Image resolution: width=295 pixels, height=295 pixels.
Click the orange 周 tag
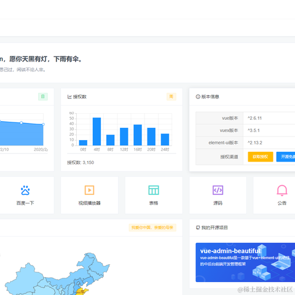click(x=171, y=96)
